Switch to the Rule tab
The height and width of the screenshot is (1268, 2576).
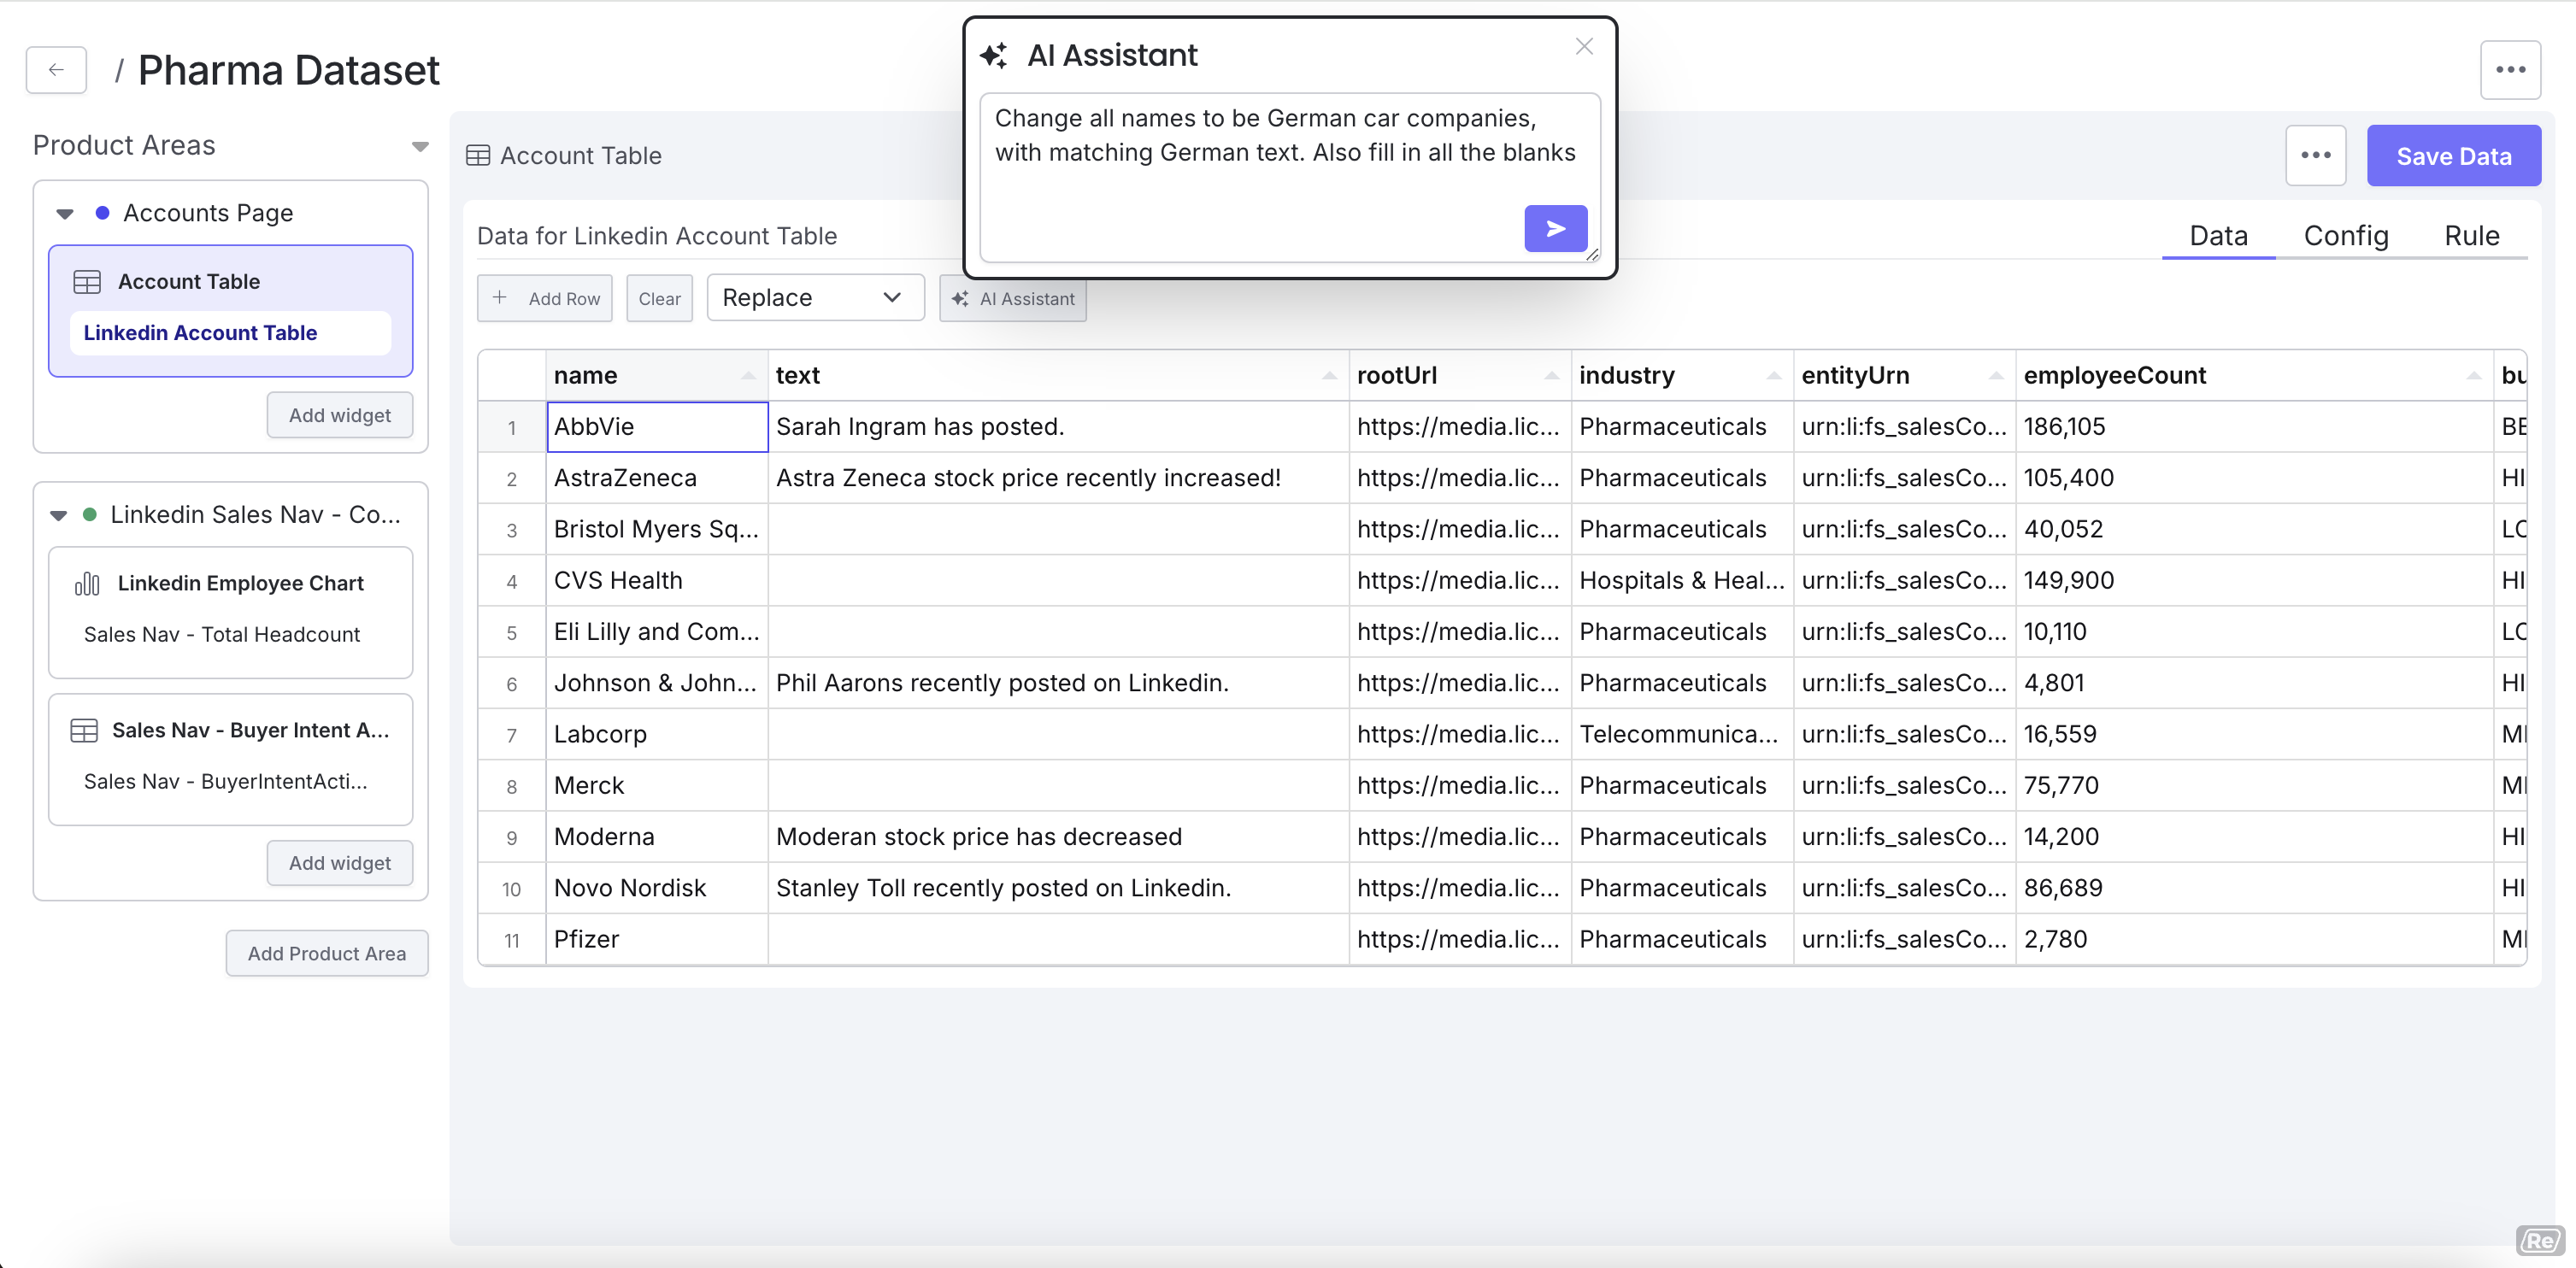point(2471,236)
